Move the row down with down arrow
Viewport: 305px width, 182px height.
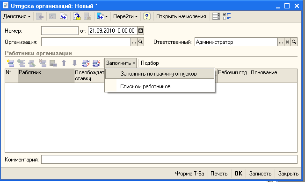click(74, 63)
